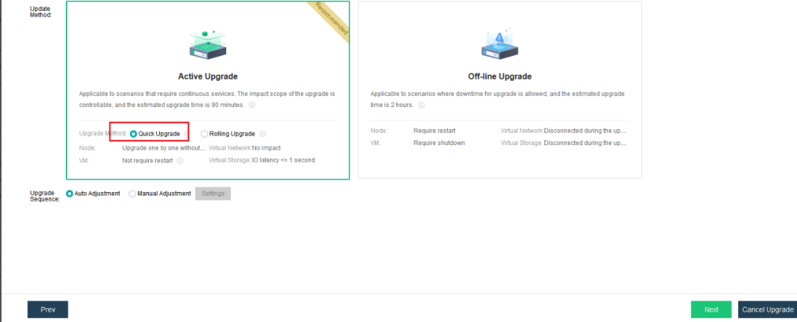The height and width of the screenshot is (322, 797).
Task: Select the Active Upgrade server illustration
Action: point(208,44)
